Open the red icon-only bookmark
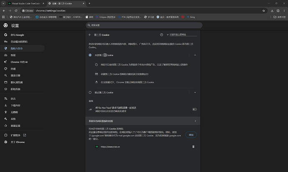Screen dimensions: 288x172 [x=183, y=17]
